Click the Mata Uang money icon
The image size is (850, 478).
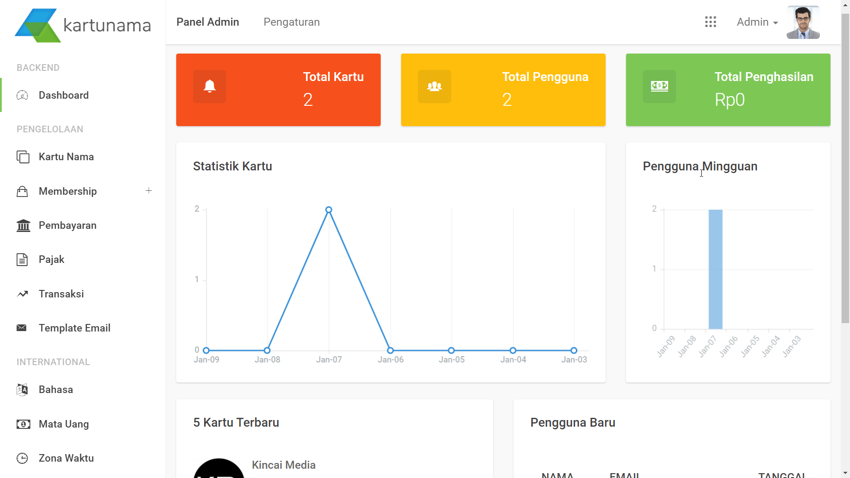point(23,424)
